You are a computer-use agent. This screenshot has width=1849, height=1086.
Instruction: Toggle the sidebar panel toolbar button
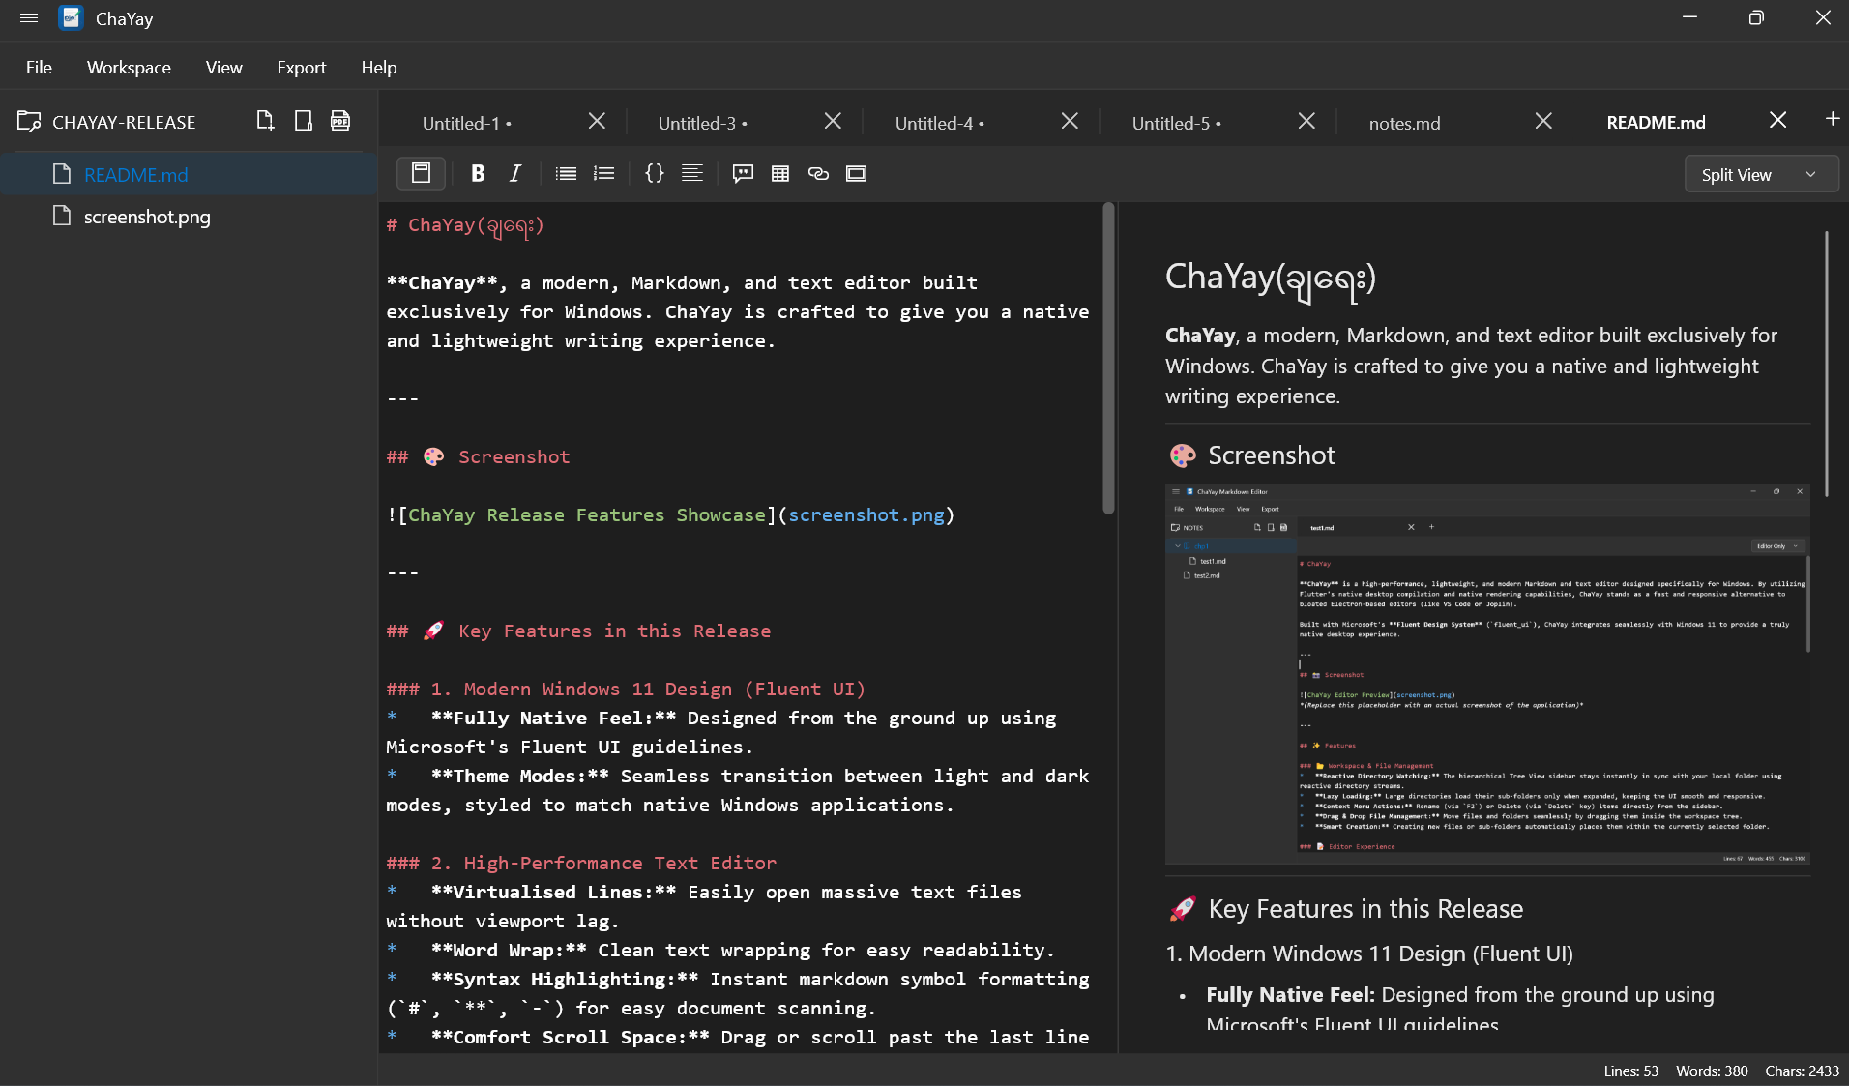tap(421, 173)
